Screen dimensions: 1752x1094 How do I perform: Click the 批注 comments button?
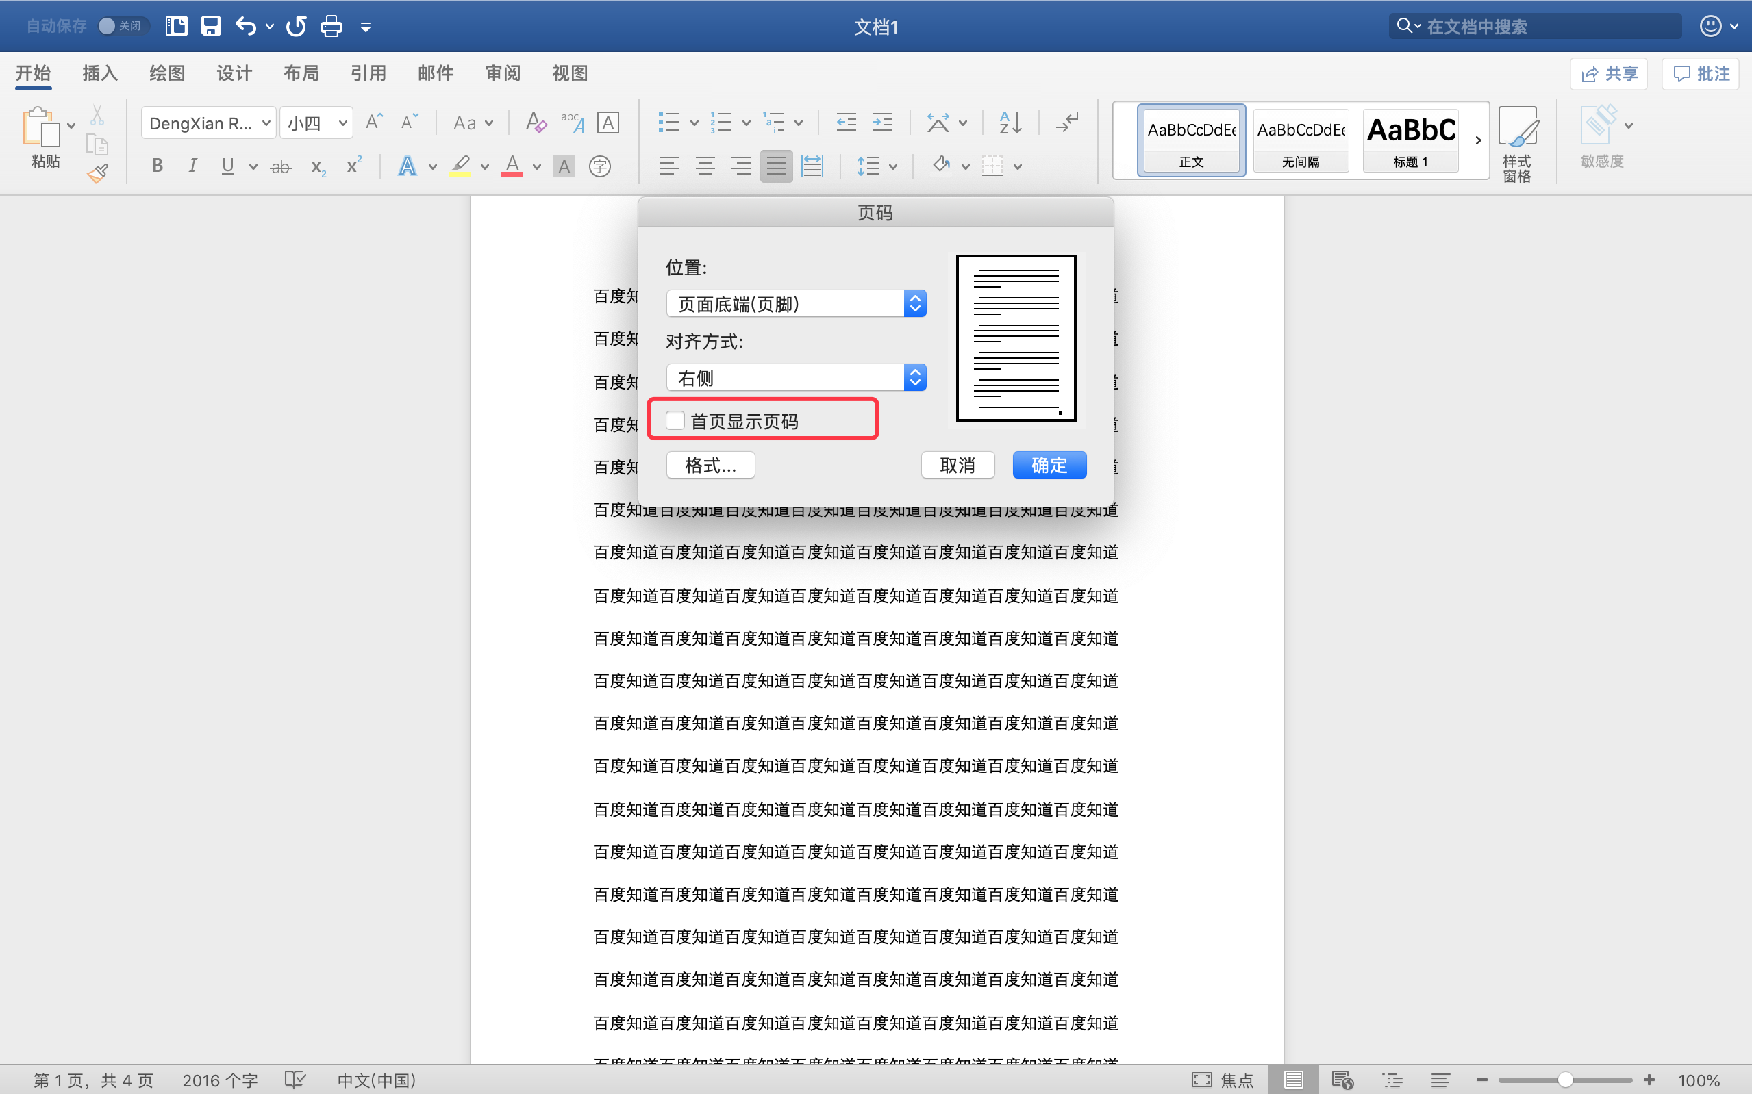(1701, 74)
